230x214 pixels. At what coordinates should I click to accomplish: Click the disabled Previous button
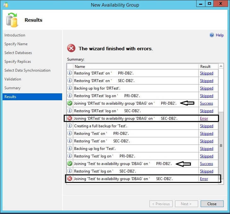[161, 204]
